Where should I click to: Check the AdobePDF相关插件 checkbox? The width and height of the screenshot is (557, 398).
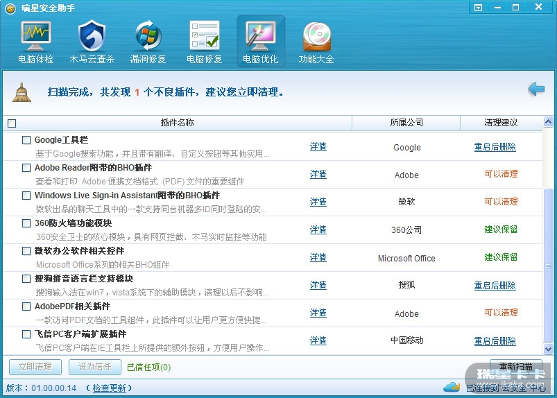click(x=26, y=306)
